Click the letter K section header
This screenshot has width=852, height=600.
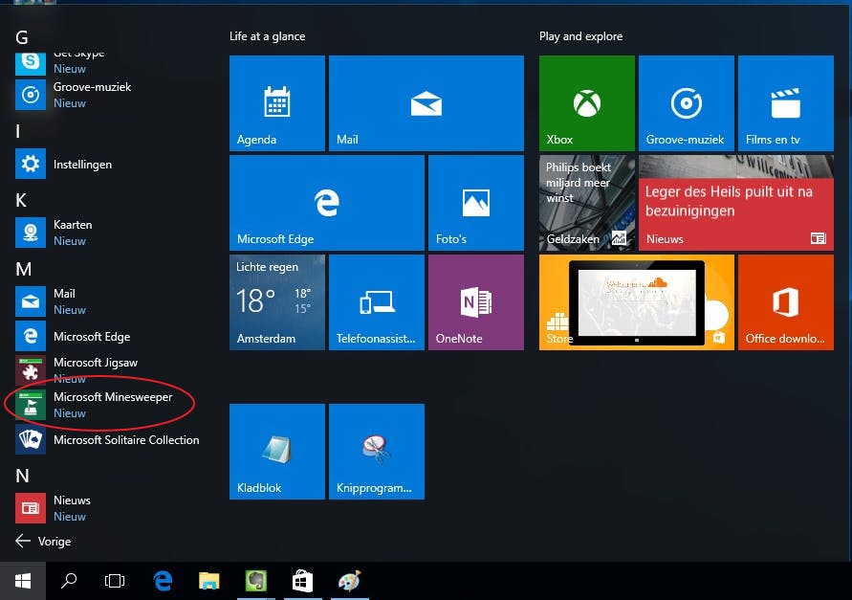click(21, 200)
